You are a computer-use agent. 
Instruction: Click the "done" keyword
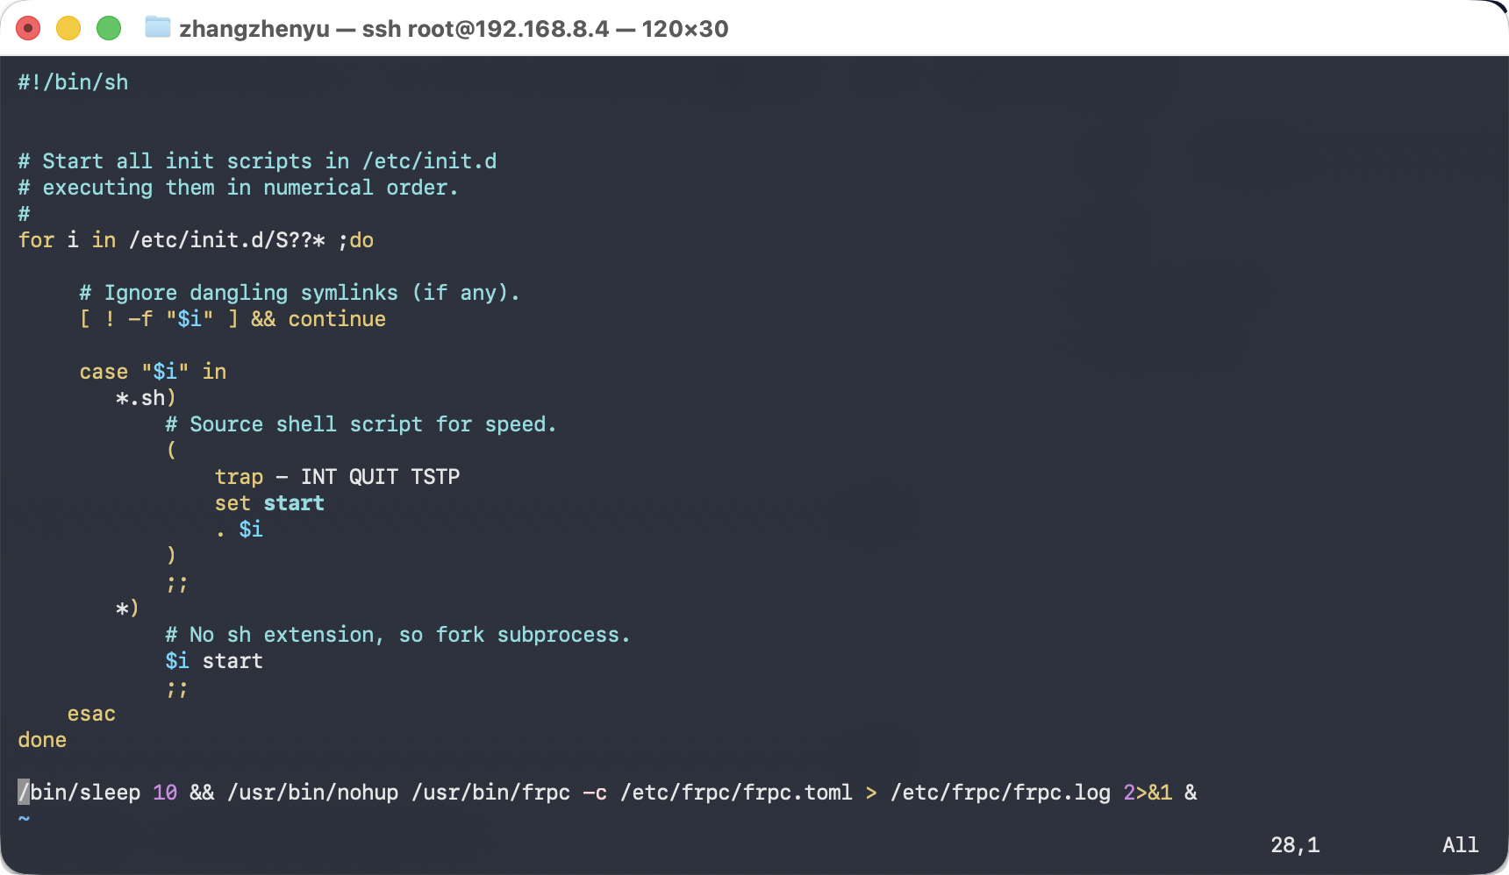pos(42,740)
